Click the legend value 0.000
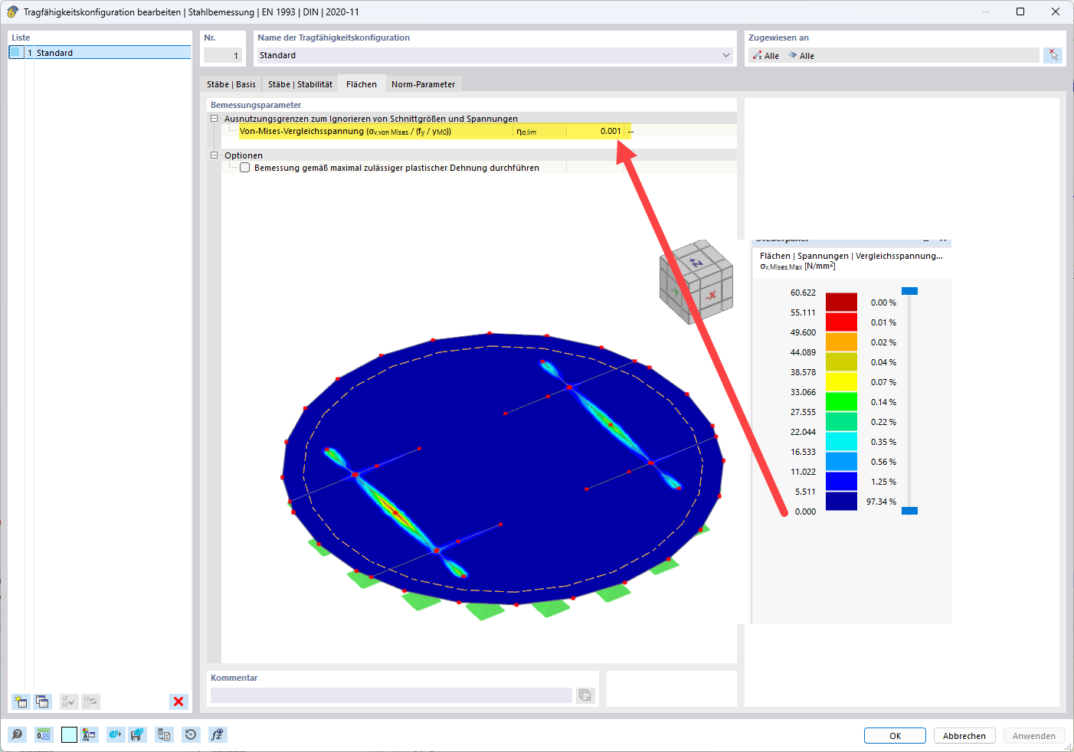Image resolution: width=1074 pixels, height=752 pixels. (805, 512)
